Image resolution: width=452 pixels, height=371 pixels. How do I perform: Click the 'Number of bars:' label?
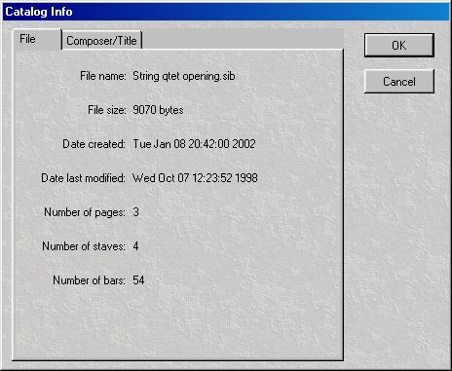(89, 280)
